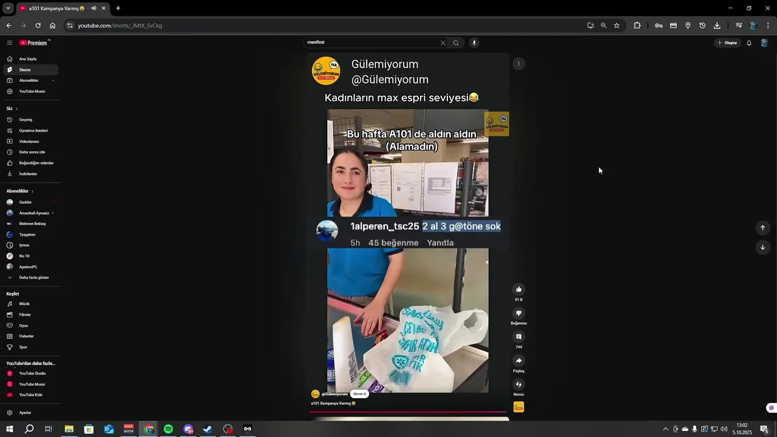
Task: Open Chrome downloads icon
Action: (717, 25)
